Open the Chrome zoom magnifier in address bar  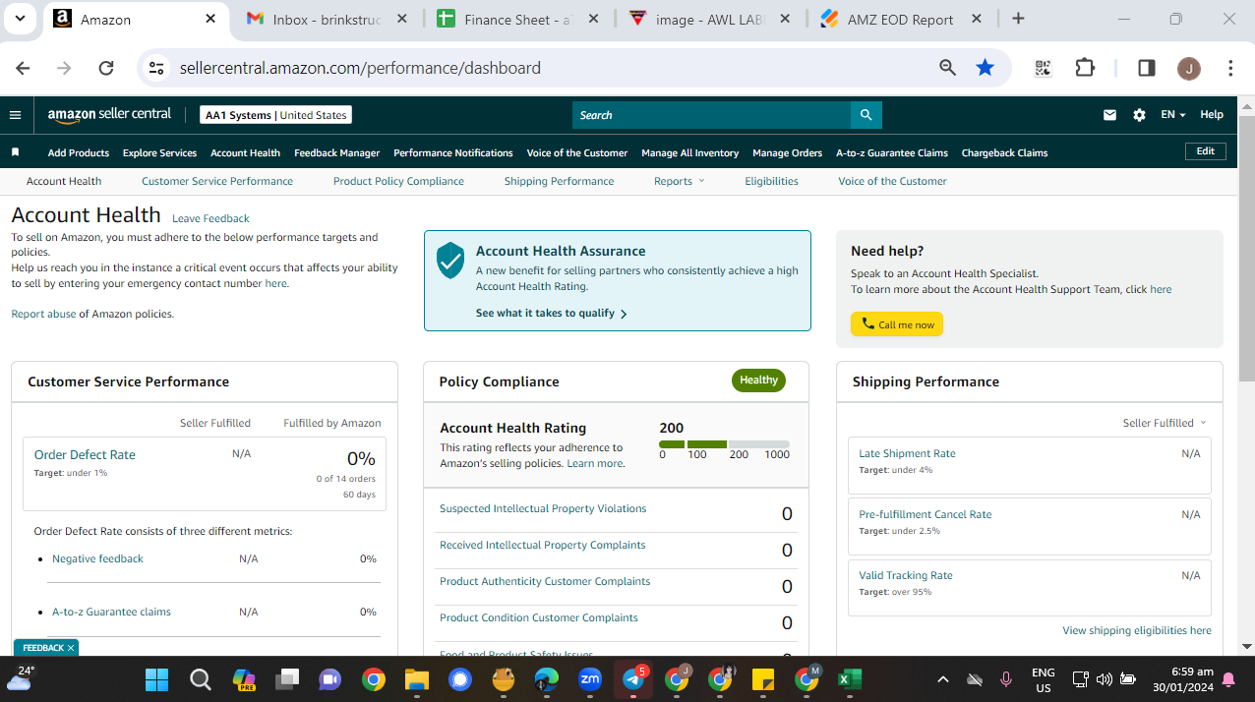[x=947, y=68]
